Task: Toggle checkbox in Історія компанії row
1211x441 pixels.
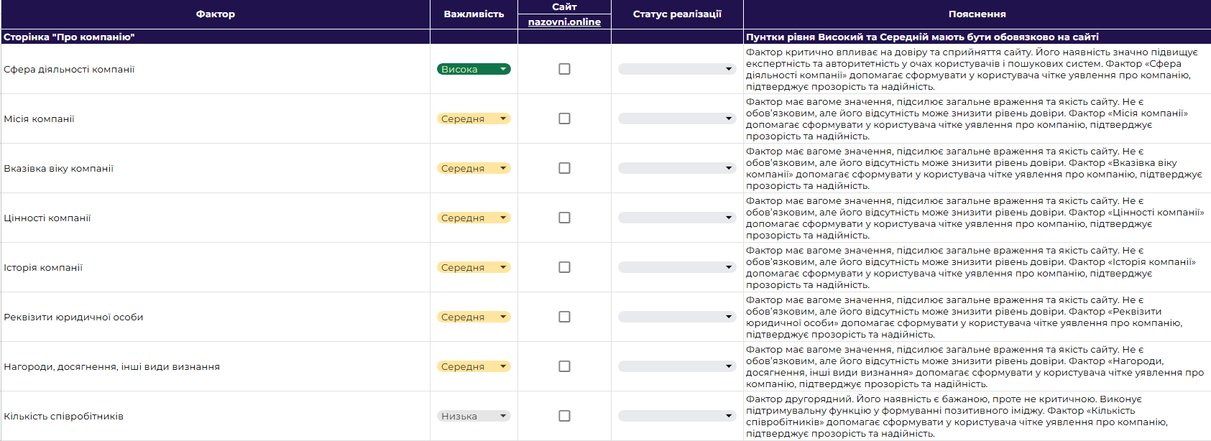Action: point(564,267)
